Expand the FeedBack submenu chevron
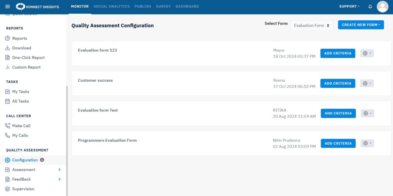The image size is (393, 196). tap(59, 179)
